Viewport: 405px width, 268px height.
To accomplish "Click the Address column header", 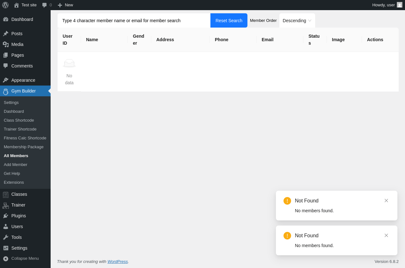I will [x=180, y=40].
